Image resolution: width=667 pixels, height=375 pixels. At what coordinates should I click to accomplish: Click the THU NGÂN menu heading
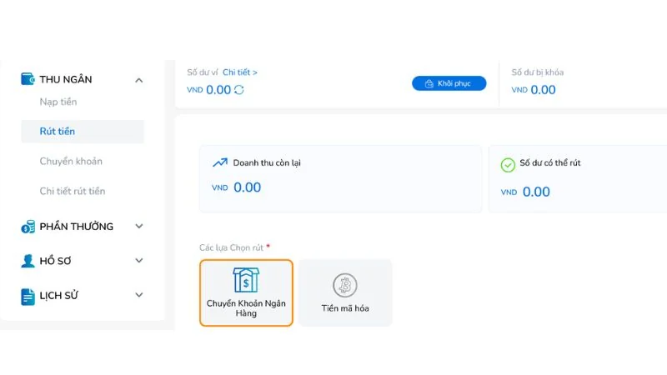[66, 79]
